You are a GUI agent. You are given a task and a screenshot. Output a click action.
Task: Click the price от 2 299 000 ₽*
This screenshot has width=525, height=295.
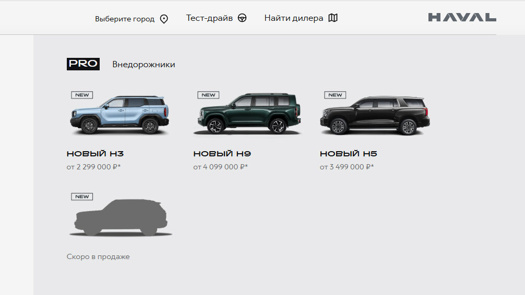click(x=93, y=167)
